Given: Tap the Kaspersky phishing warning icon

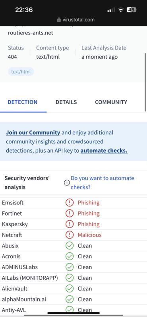Looking at the screenshot, I should coord(70,224).
